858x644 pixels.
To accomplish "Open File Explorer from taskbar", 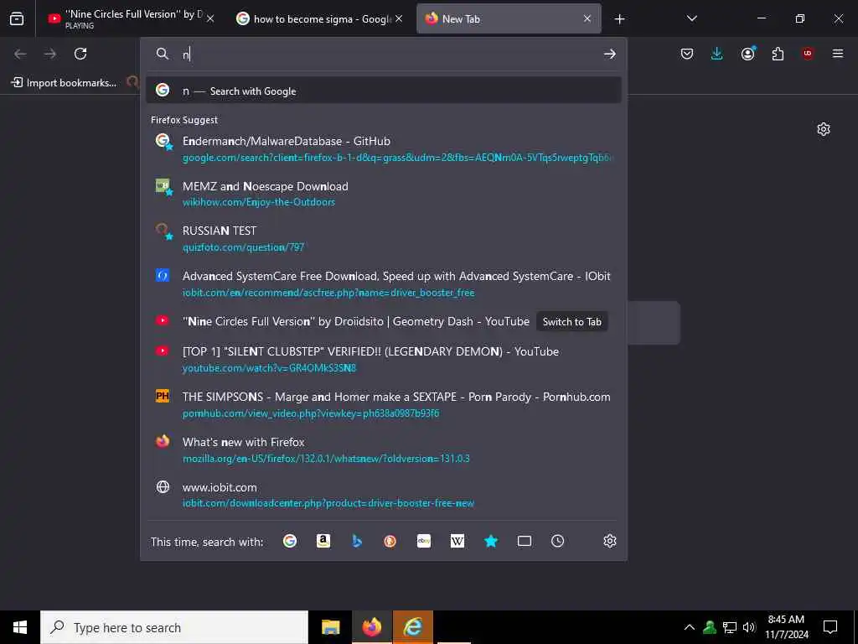I will coord(330,627).
